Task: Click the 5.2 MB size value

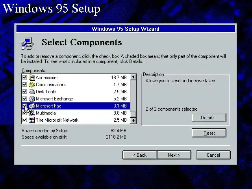Action: click(120, 99)
